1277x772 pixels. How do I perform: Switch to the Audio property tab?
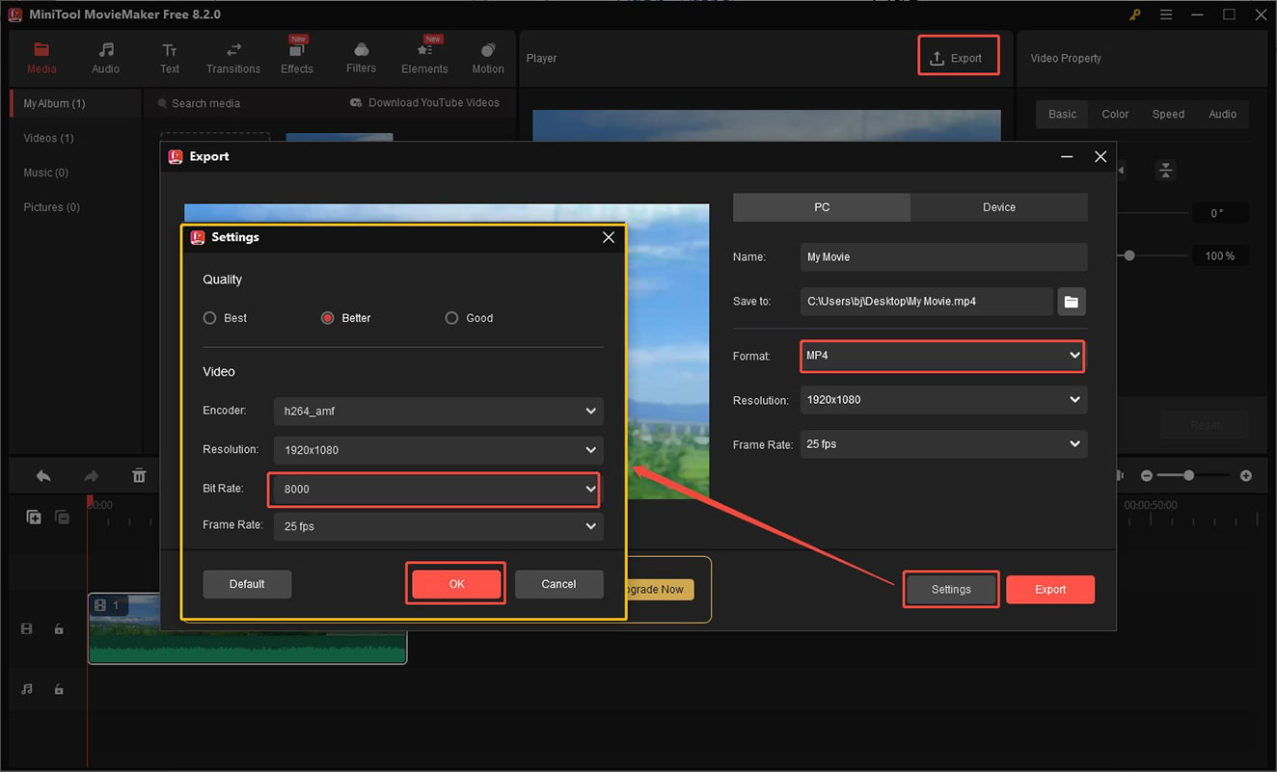(1222, 114)
